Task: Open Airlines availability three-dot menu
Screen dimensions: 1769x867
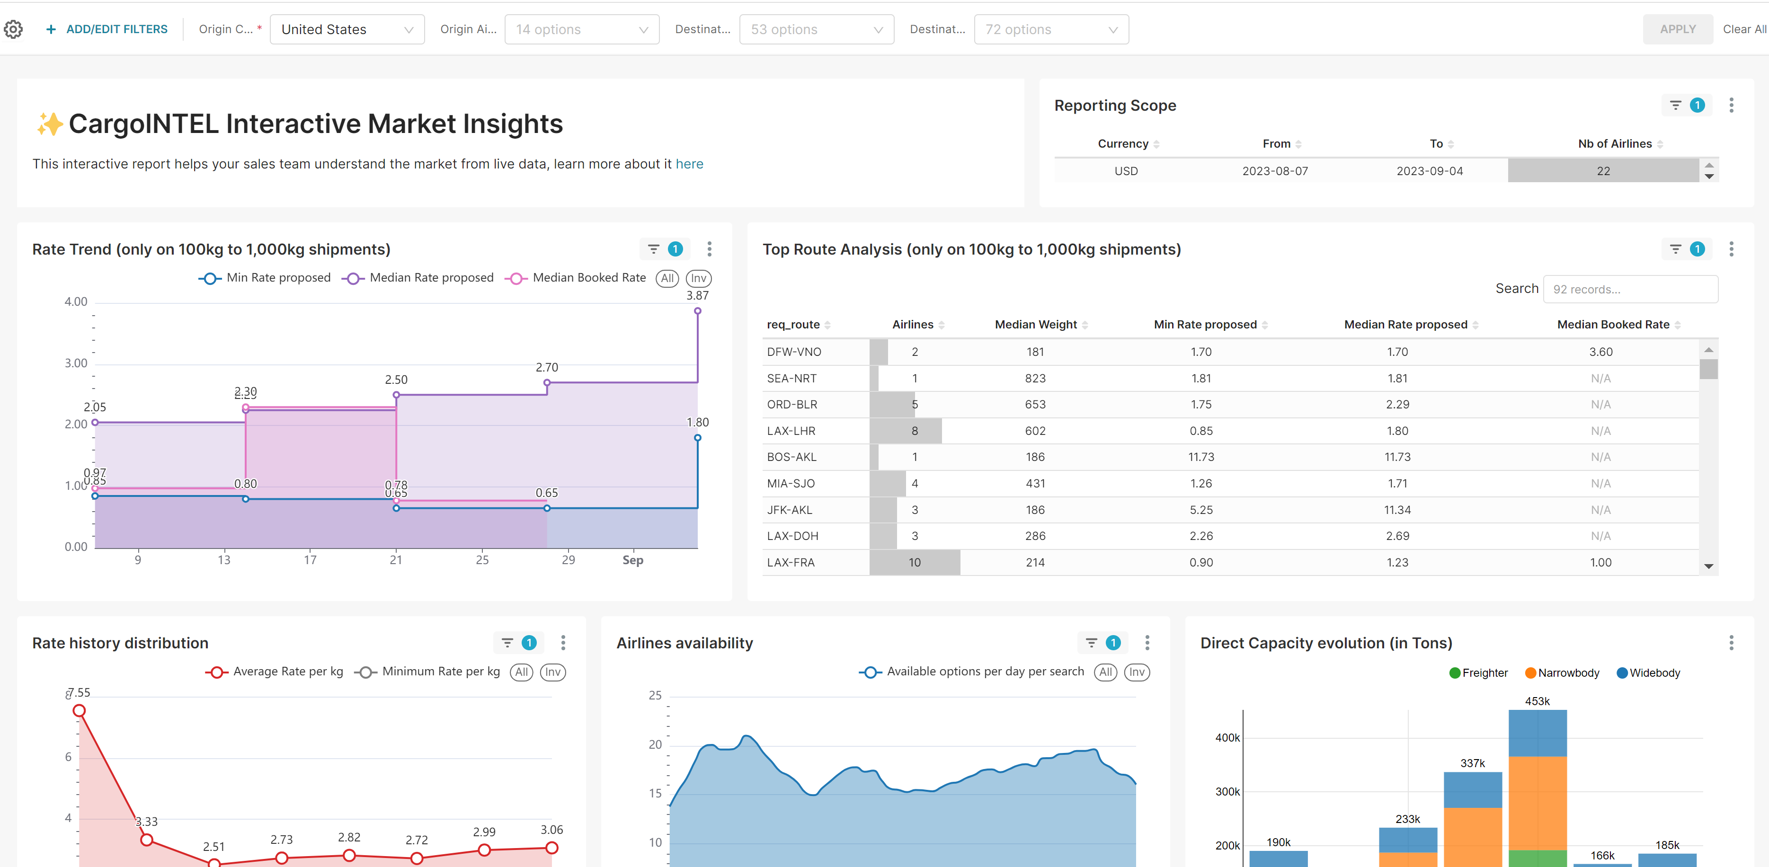Action: 1147,643
